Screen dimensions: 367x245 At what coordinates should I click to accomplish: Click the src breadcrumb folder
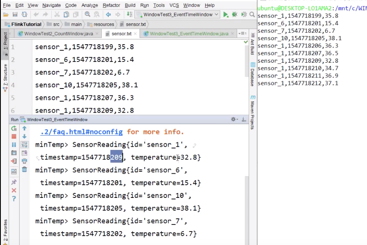click(x=53, y=24)
